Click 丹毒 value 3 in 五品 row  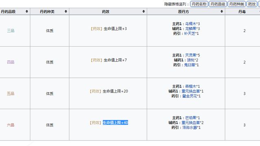click(x=245, y=94)
